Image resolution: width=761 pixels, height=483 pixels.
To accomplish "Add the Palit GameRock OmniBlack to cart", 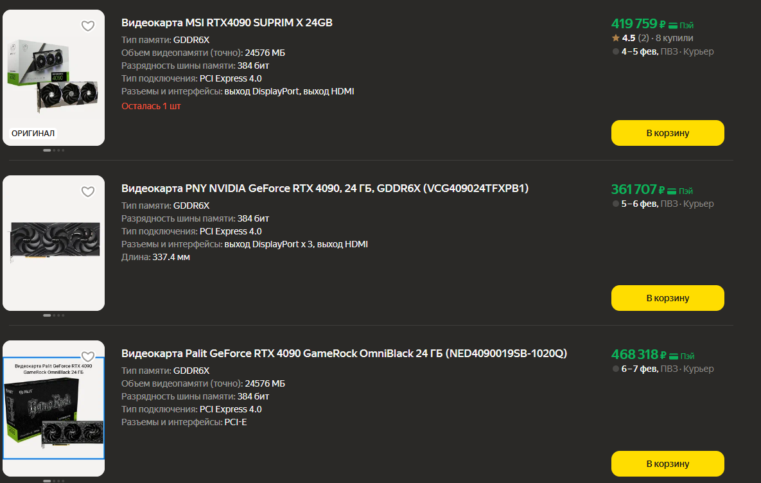I will pyautogui.click(x=667, y=463).
